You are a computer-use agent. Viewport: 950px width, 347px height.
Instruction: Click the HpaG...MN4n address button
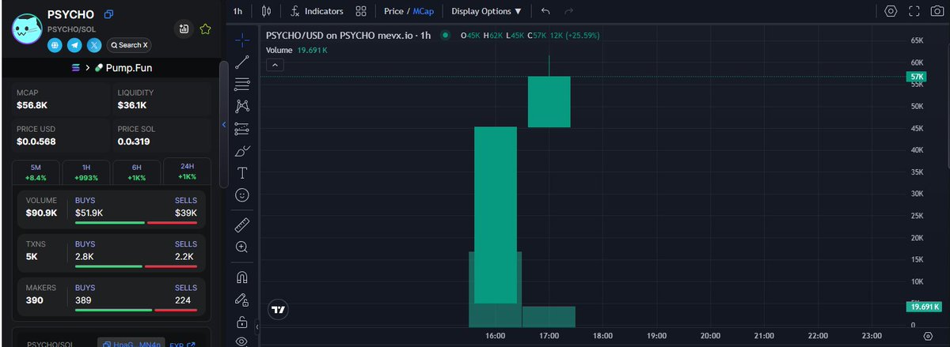point(131,344)
